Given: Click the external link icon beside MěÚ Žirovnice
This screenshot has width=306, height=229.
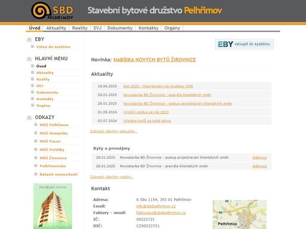Looking at the screenshot, I should 36,157.
